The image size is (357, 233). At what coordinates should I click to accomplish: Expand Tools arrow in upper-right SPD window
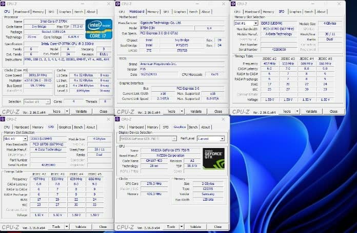(x=297, y=111)
